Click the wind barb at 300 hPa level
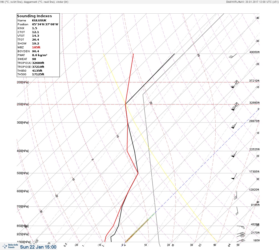The height and width of the screenshot is (250, 279). [x=234, y=126]
